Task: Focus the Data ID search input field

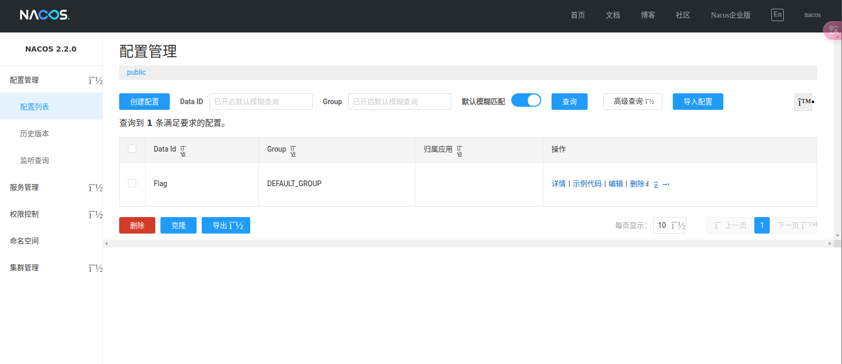Action: (261, 102)
